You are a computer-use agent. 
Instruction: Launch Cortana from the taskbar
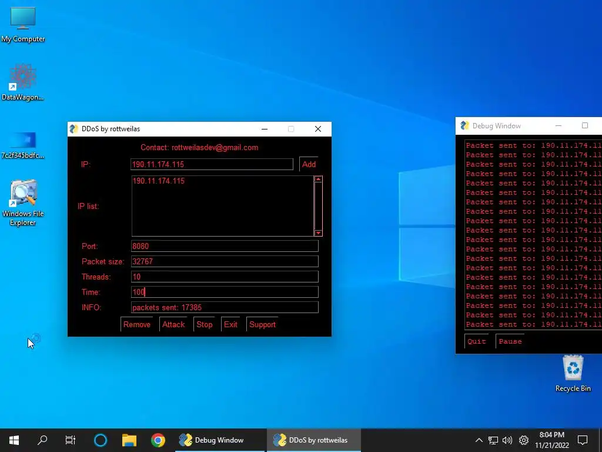tap(101, 440)
